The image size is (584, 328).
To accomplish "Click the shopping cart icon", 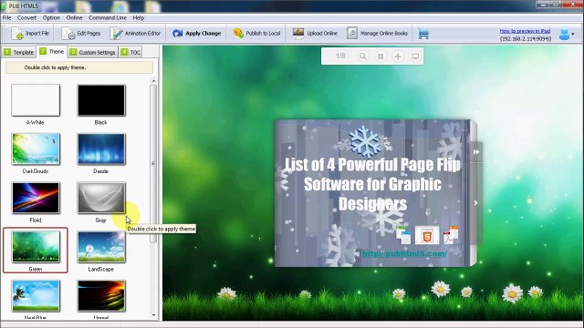I will (423, 34).
